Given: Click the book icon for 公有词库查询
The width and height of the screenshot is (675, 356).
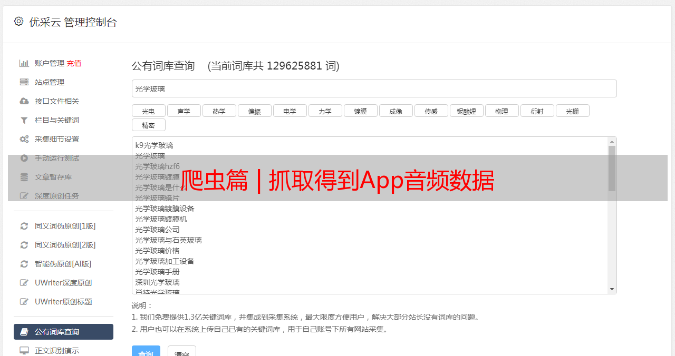Looking at the screenshot, I should point(24,332).
